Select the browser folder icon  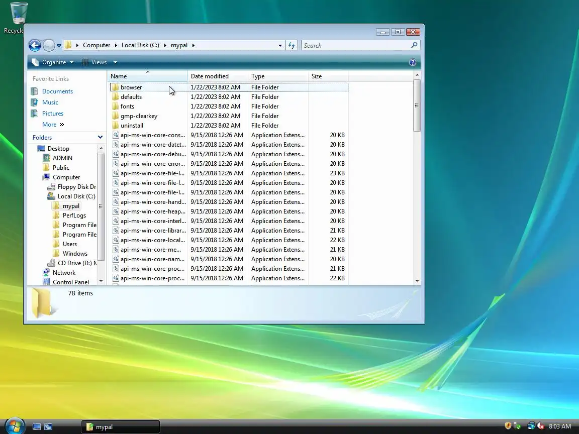(x=115, y=87)
